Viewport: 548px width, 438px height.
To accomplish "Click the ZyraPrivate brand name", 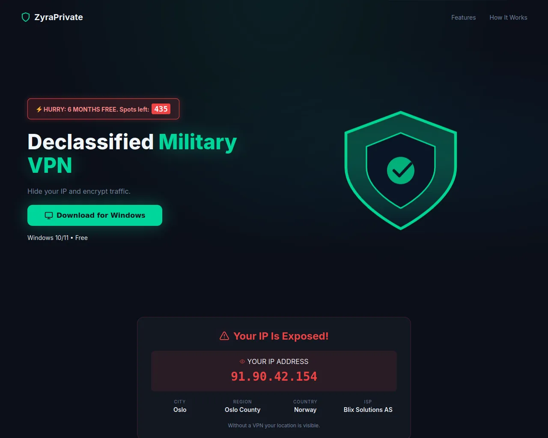I will [x=59, y=17].
